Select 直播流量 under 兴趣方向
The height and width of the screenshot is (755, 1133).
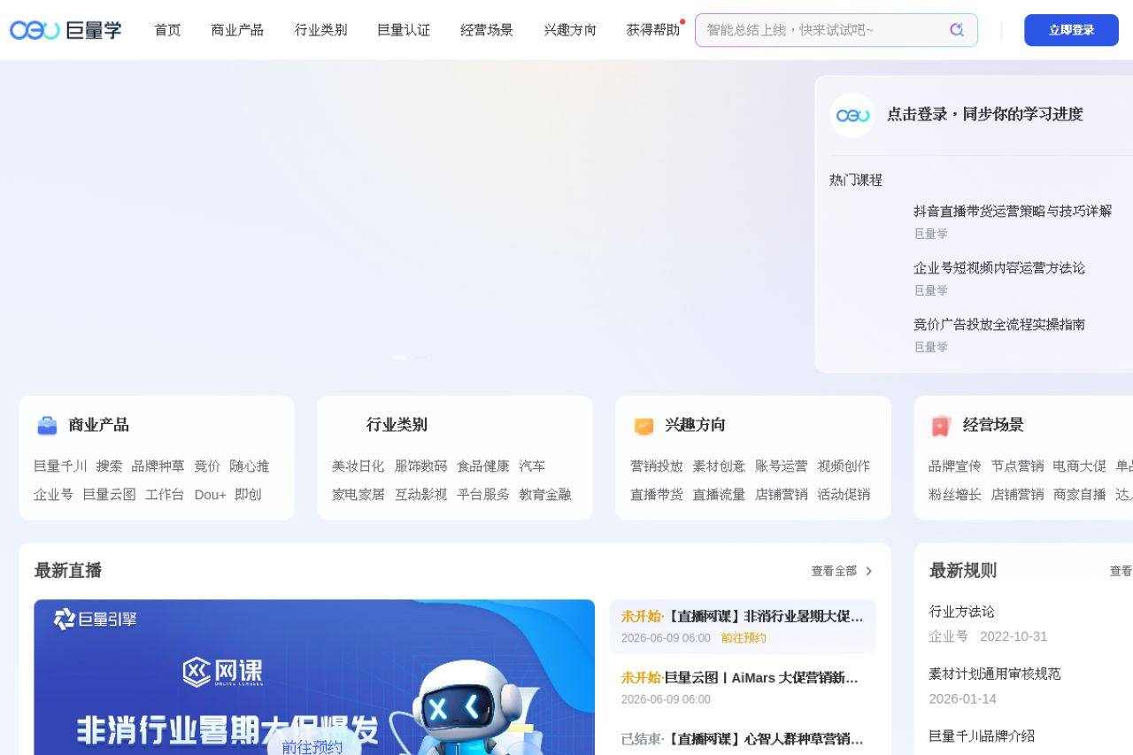tap(719, 495)
